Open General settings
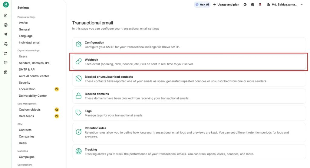Viewport: 310px width, 168px height. click(x=24, y=29)
